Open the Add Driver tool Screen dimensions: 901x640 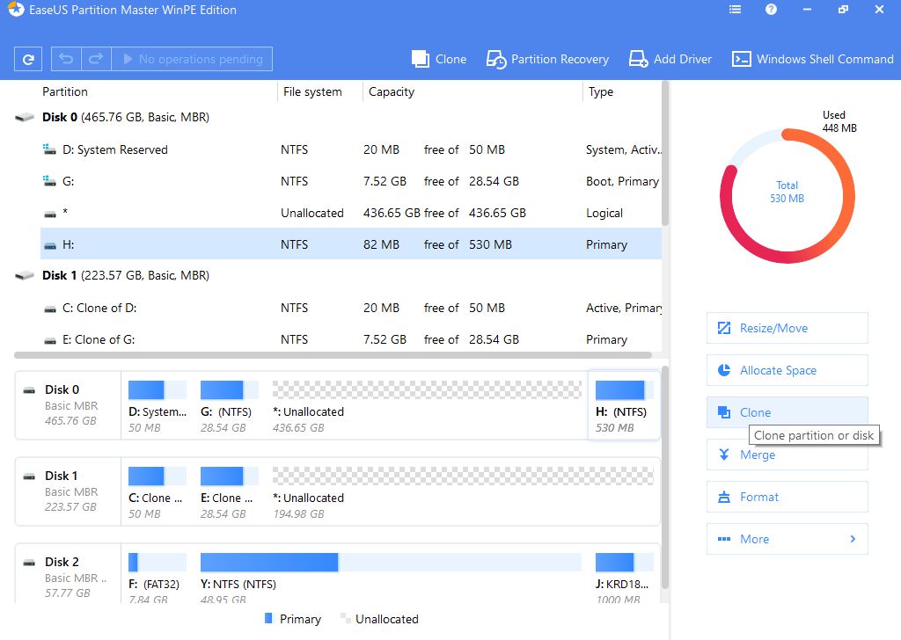pos(670,59)
